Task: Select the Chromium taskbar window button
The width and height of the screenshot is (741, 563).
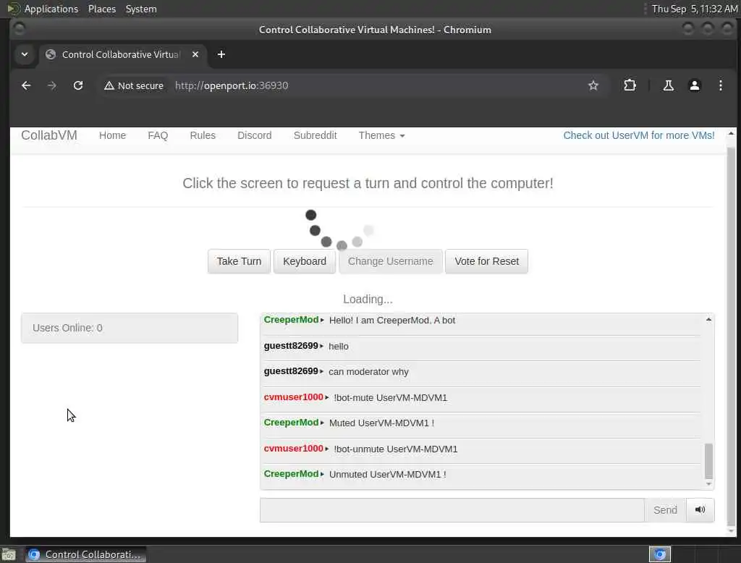Action: click(x=86, y=554)
